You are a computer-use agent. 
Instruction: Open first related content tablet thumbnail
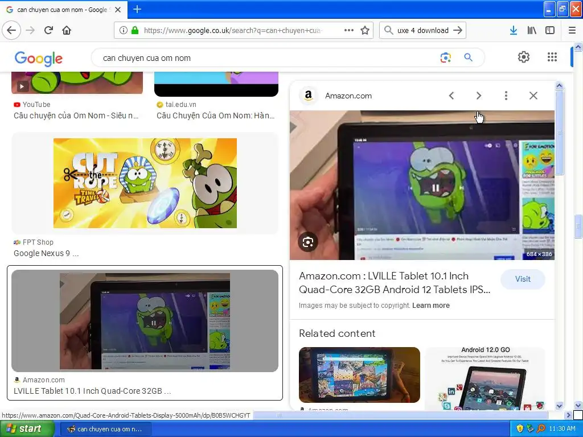360,375
